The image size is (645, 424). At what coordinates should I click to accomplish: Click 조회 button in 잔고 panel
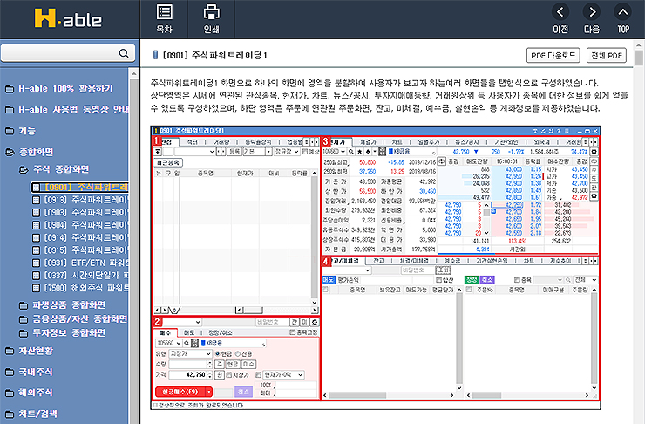click(x=444, y=270)
